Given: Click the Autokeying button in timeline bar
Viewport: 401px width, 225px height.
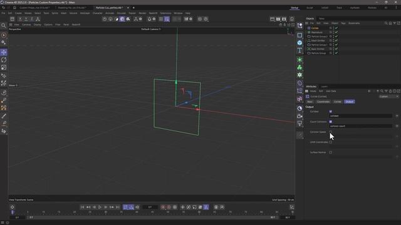Looking at the screenshot, I should [169, 207].
